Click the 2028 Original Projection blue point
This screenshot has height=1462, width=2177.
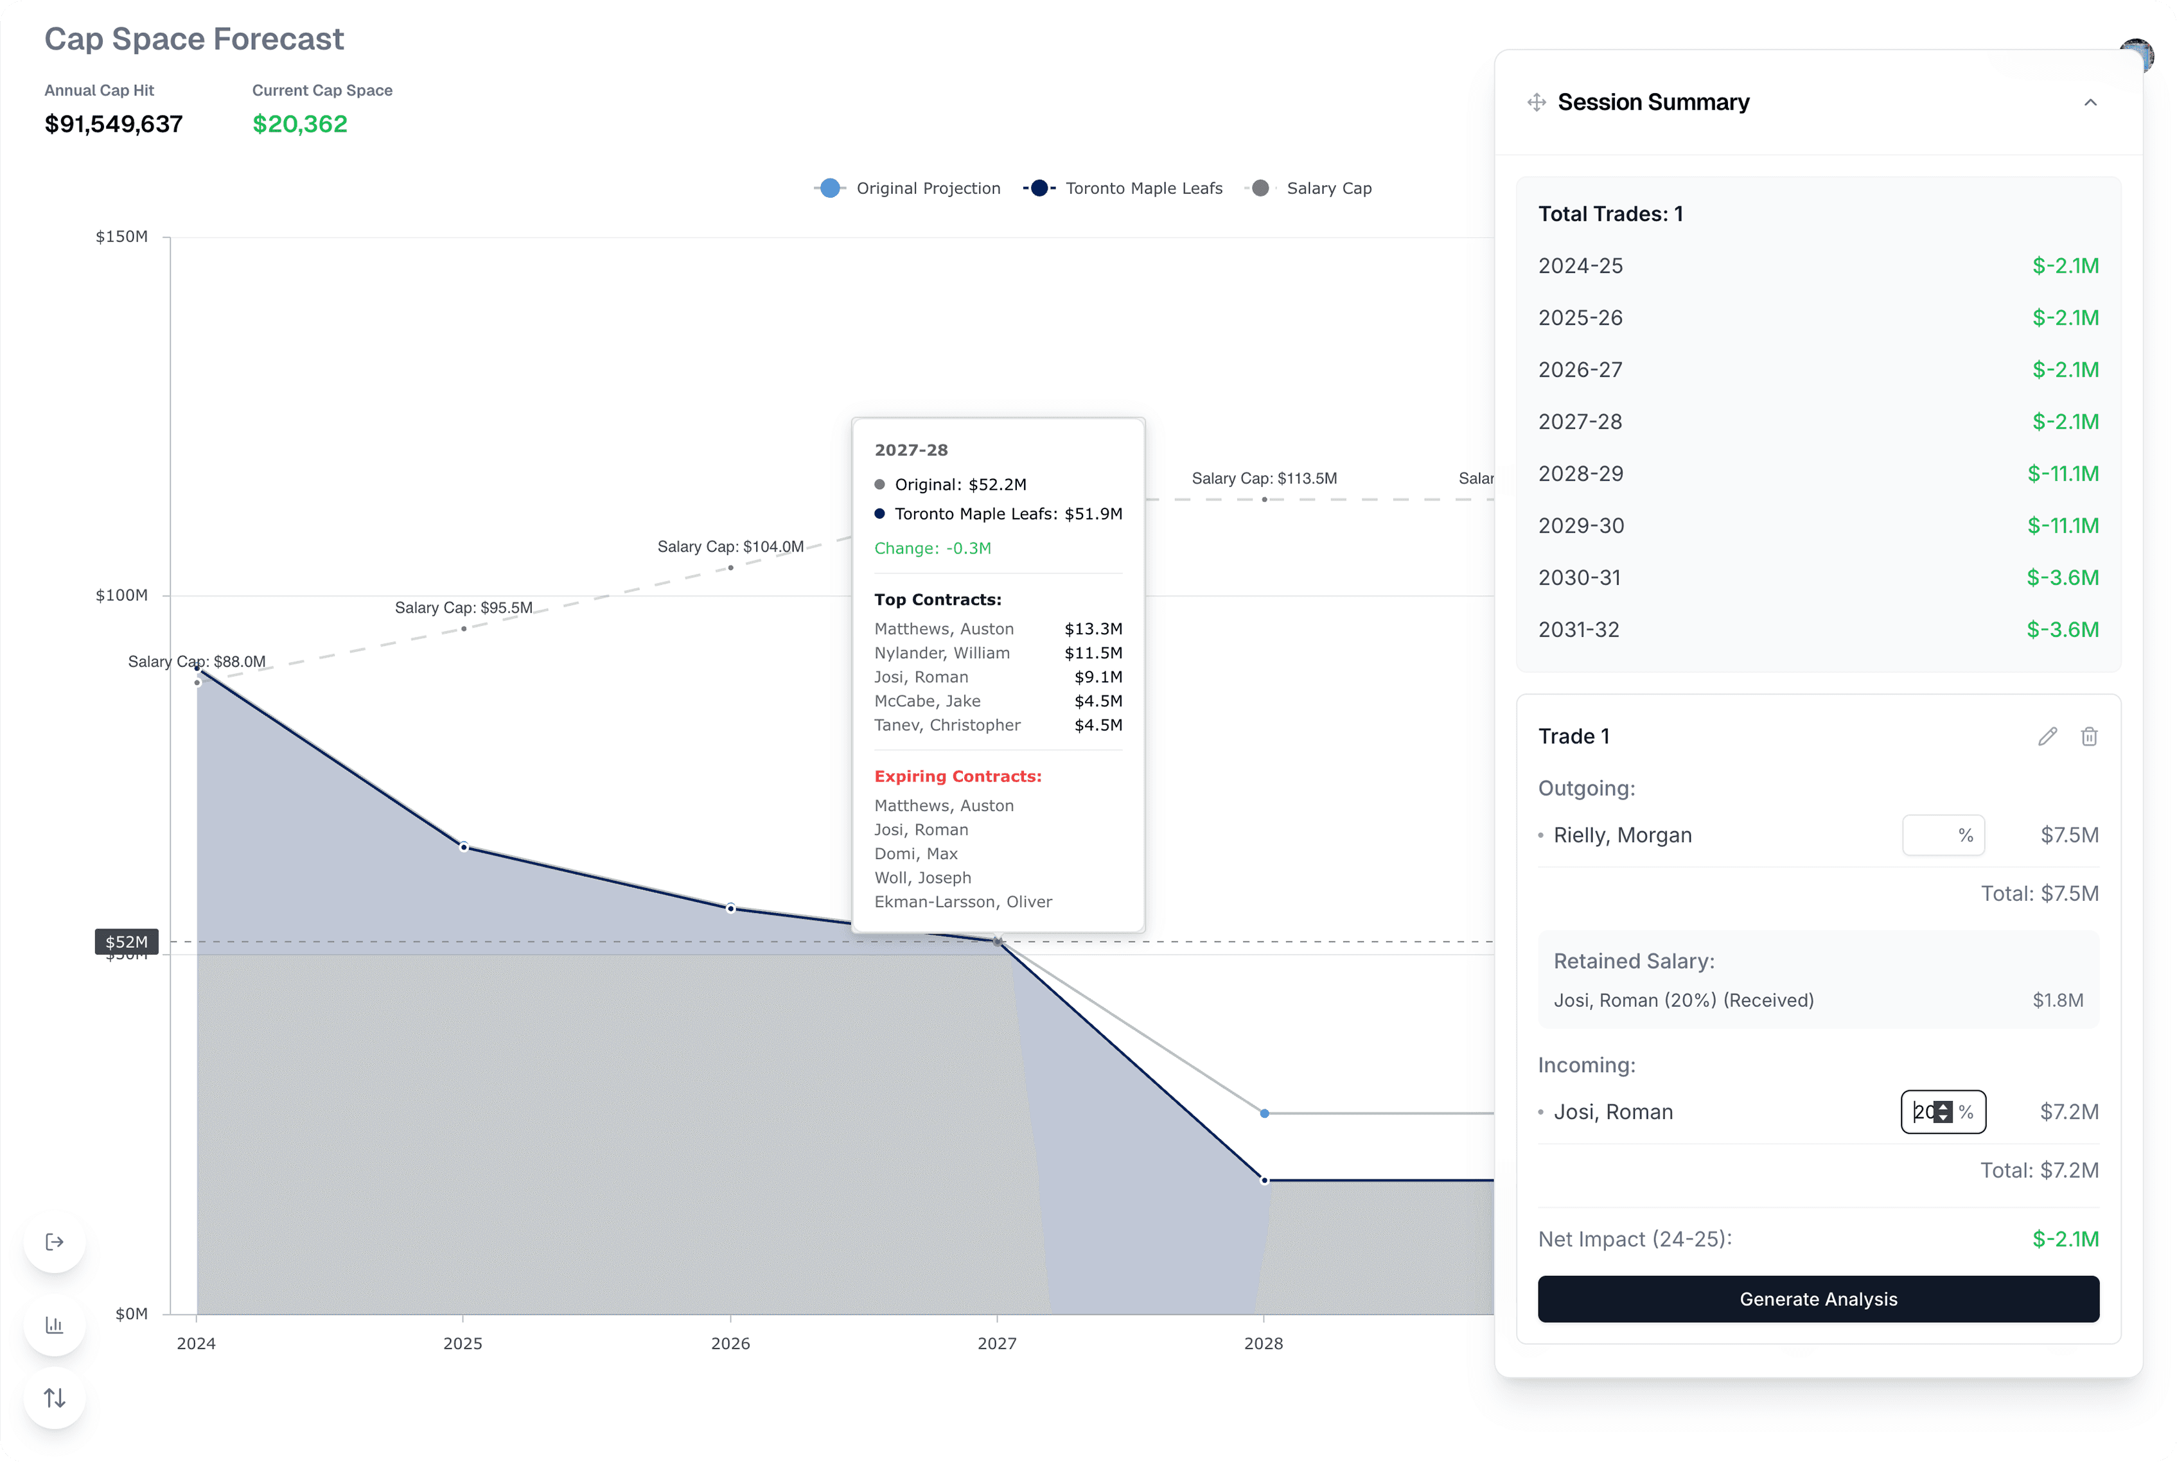click(x=1265, y=1113)
